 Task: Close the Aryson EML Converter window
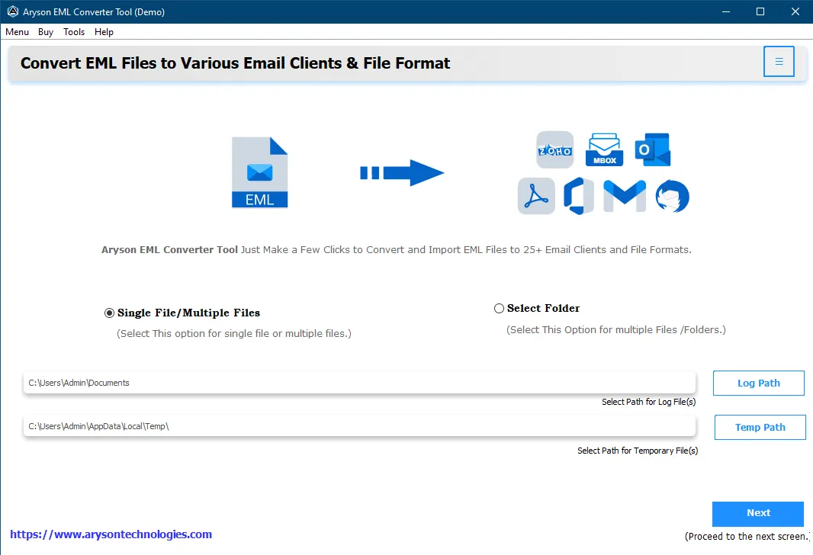pos(795,11)
